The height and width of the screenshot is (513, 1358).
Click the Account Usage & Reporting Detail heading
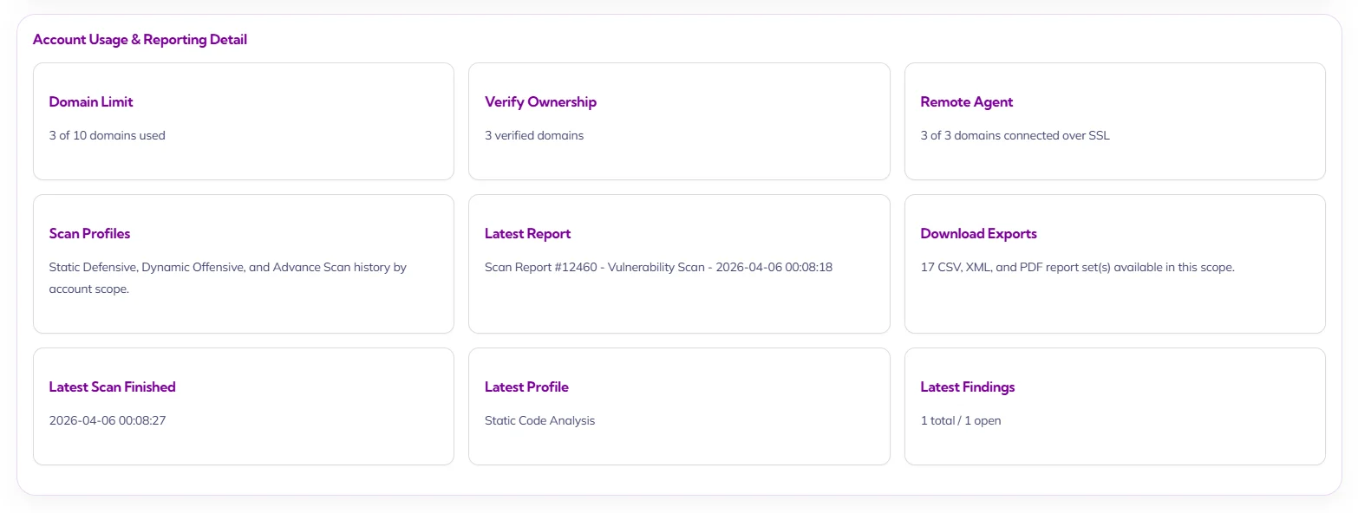point(140,40)
